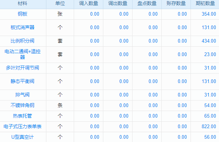Select the 账存数量 value for U型真空计
Screen dimensions: 219x142
pos(182,137)
